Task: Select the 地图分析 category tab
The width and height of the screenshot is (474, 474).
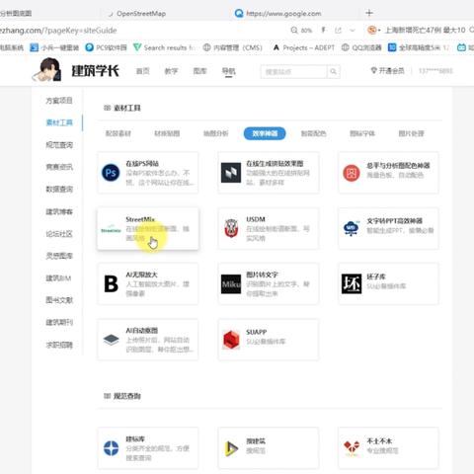Action: [215, 133]
